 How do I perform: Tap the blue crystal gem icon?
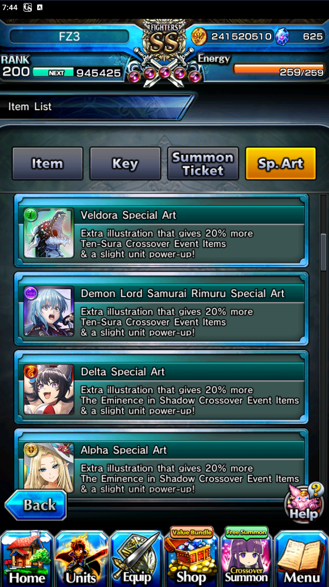pyautogui.click(x=282, y=37)
